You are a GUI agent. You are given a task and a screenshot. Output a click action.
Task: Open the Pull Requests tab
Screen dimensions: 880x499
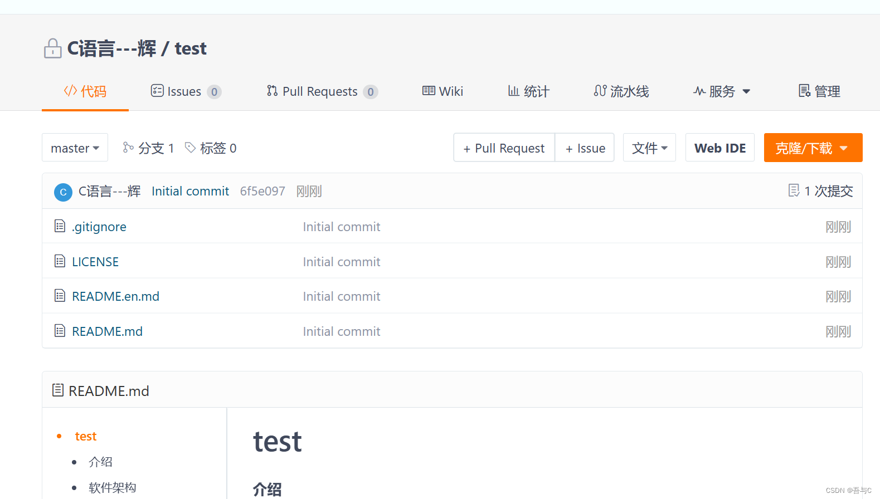point(322,91)
